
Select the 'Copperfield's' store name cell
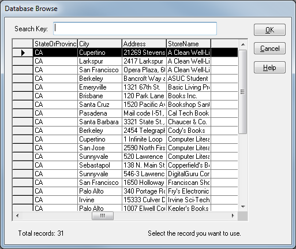[189, 165]
